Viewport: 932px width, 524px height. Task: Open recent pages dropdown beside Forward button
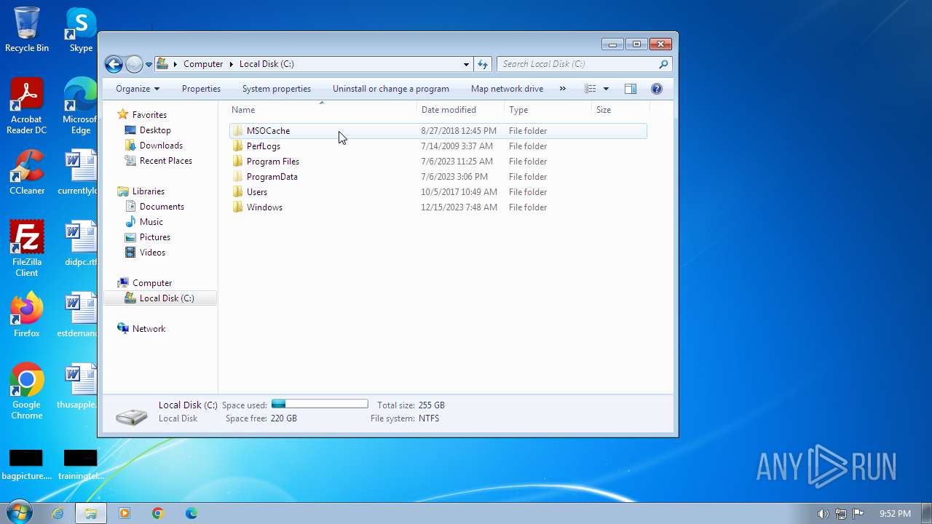tap(149, 64)
